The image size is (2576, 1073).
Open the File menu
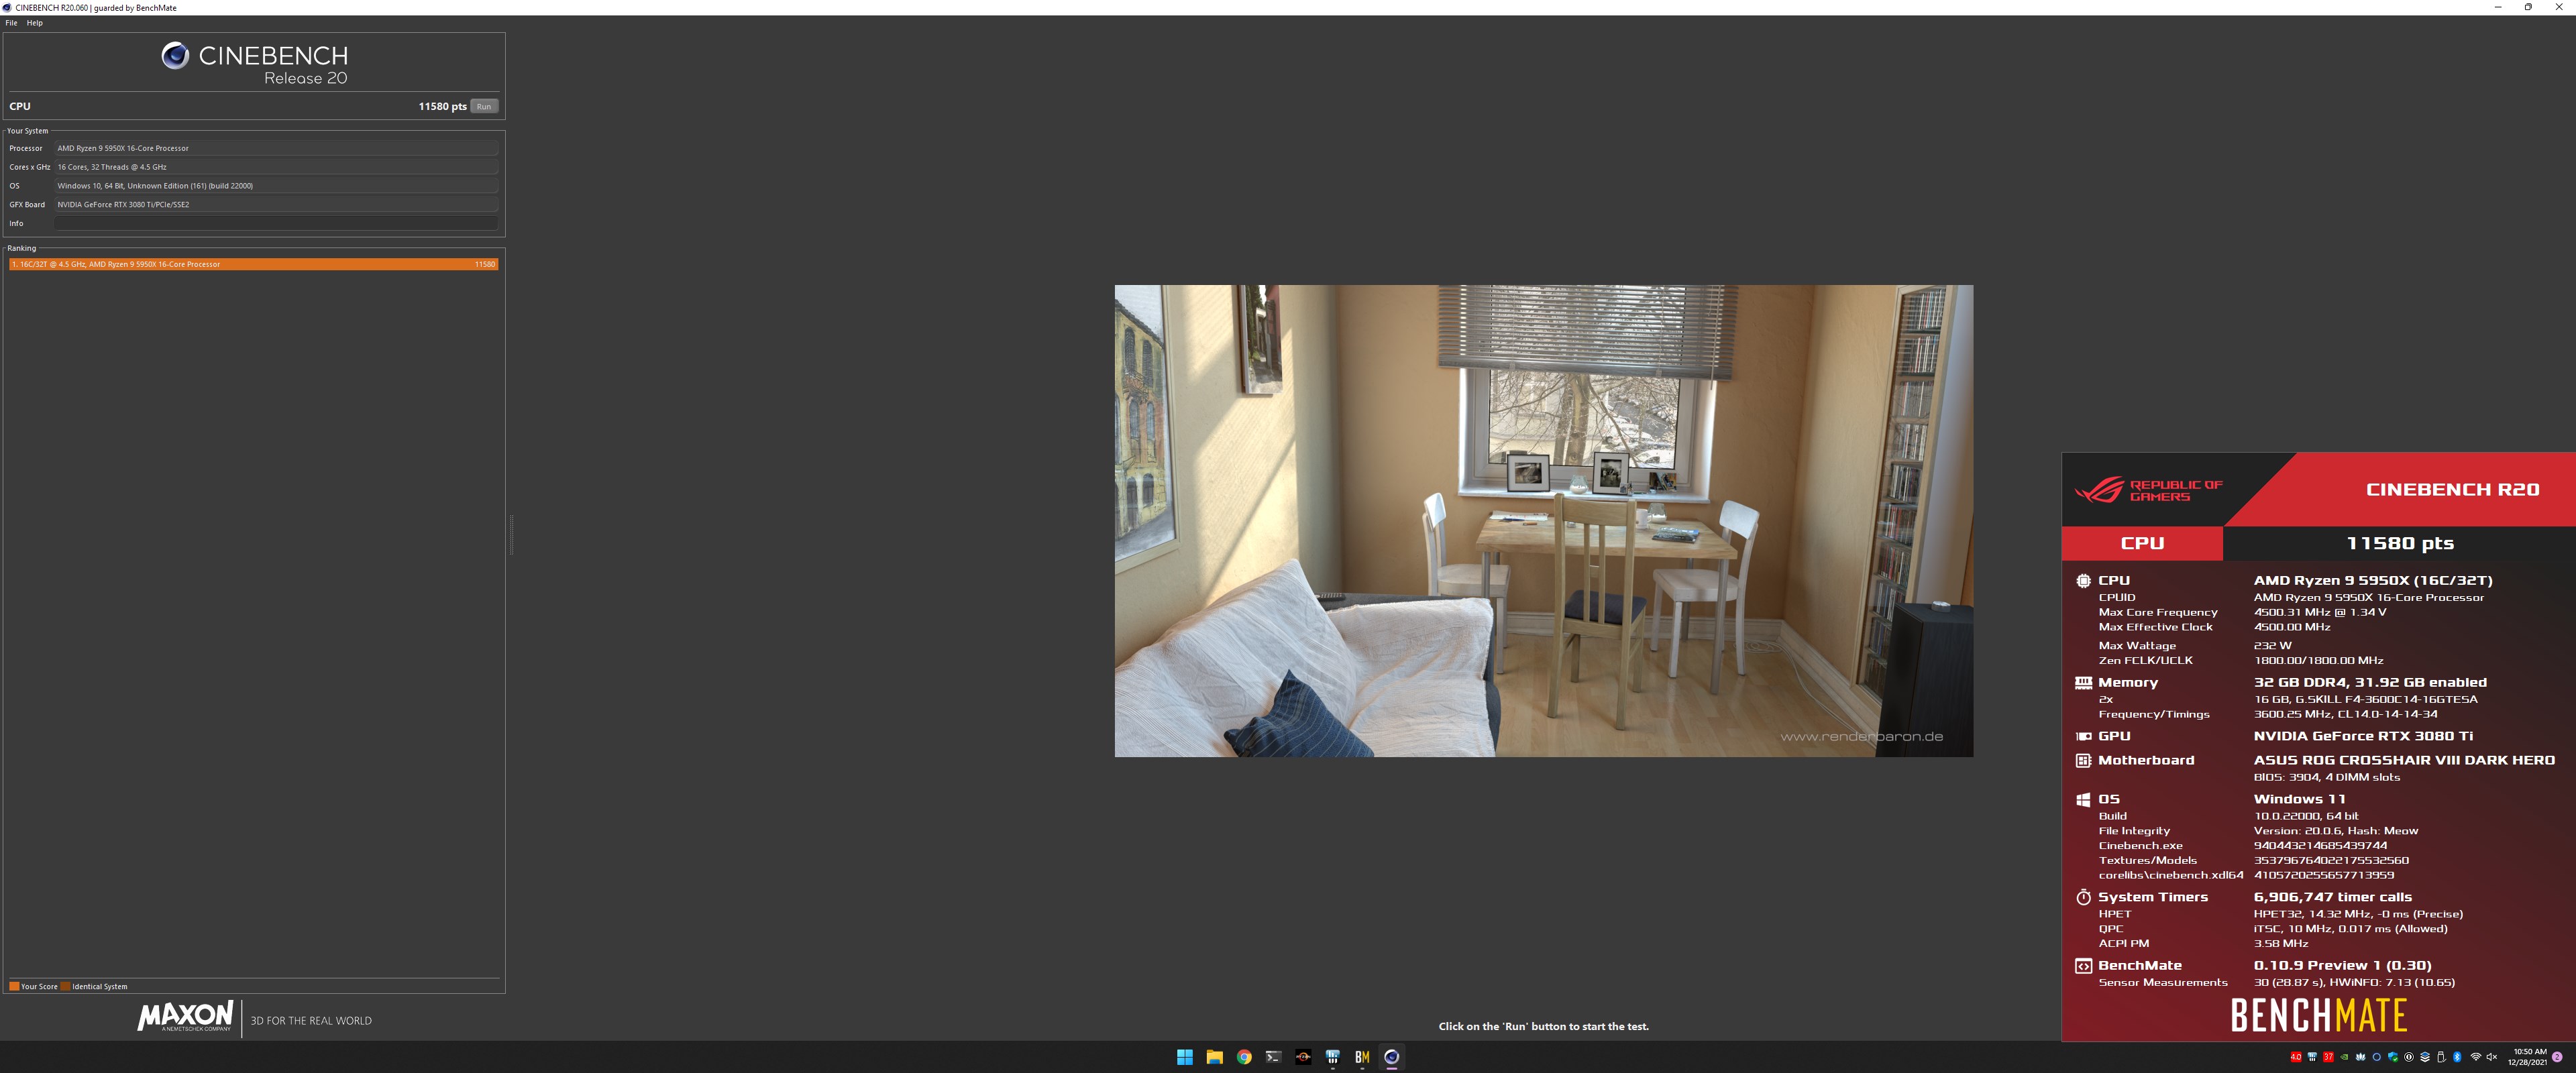click(x=11, y=23)
